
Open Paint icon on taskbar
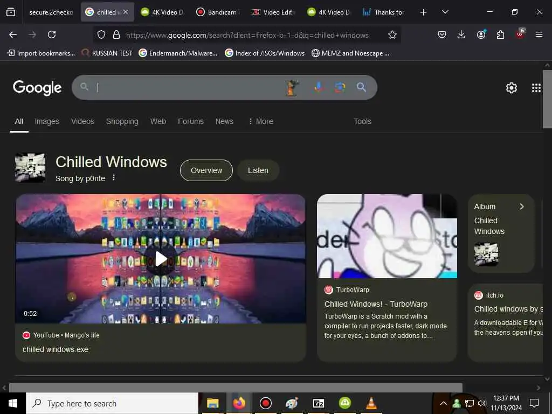[292, 403]
